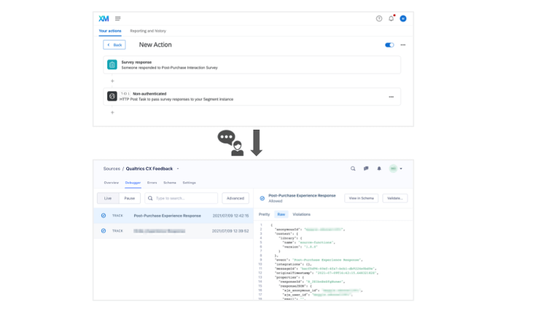Click the Non-authenticated web service icon
The image size is (554, 311).
[x=112, y=96]
